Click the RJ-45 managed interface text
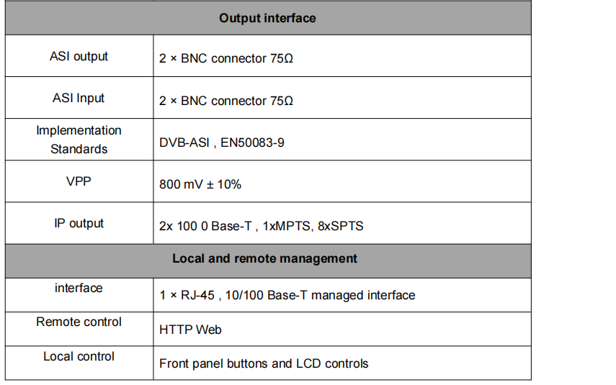616x385 pixels. pos(287,295)
